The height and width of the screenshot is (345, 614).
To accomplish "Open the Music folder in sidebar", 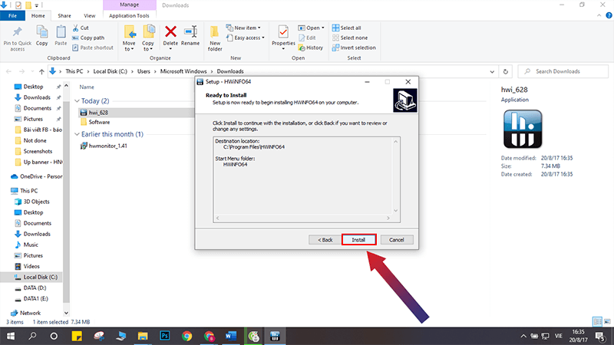I will coord(26,245).
